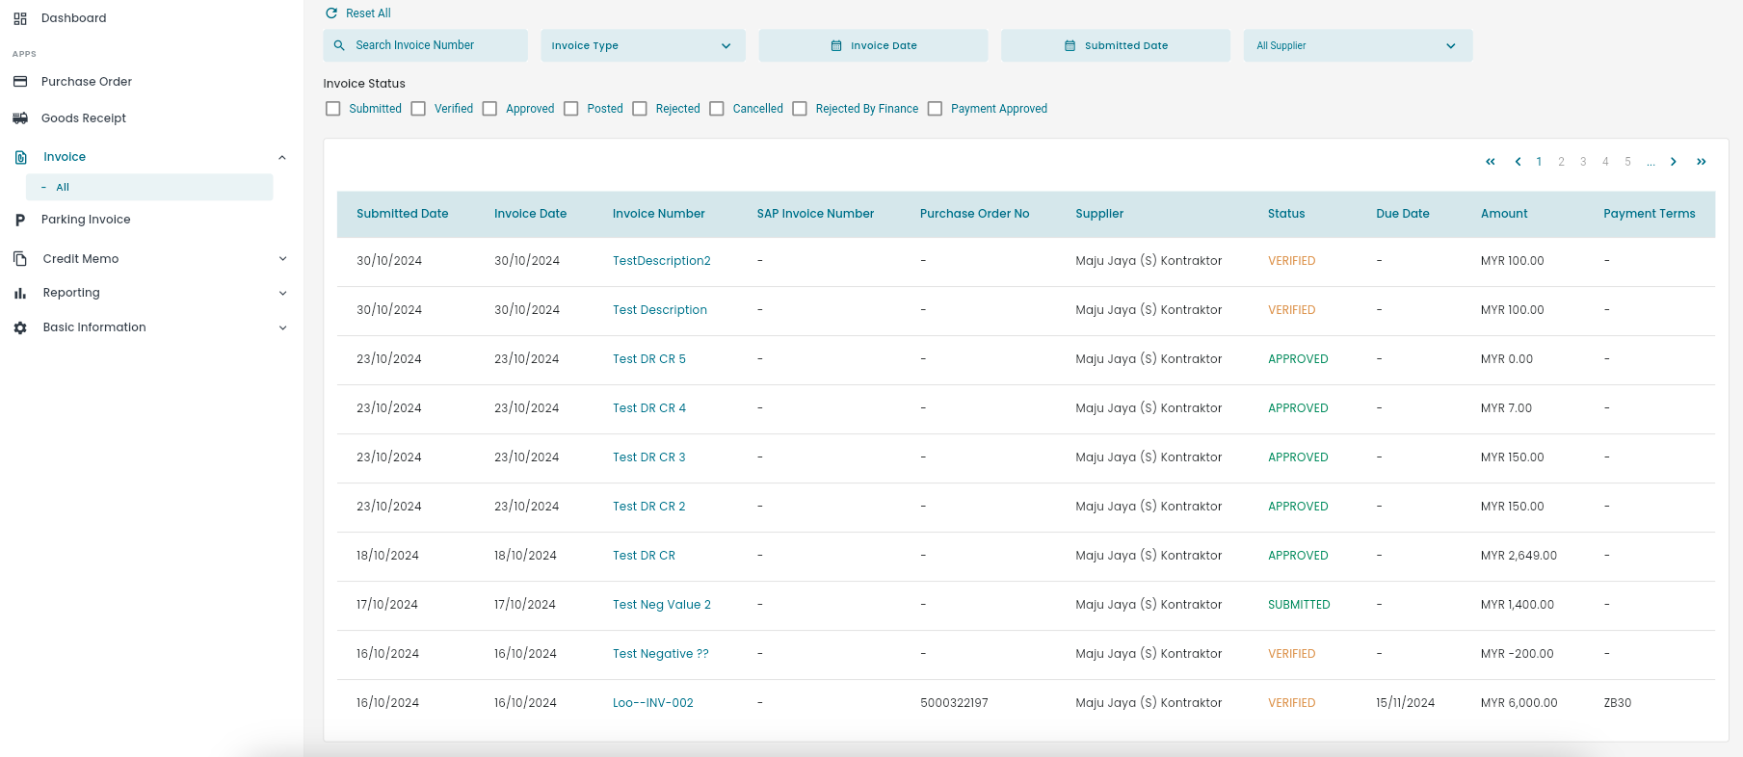1743x757 pixels.
Task: Click the due date 15/11/2024 cell
Action: [x=1405, y=703]
